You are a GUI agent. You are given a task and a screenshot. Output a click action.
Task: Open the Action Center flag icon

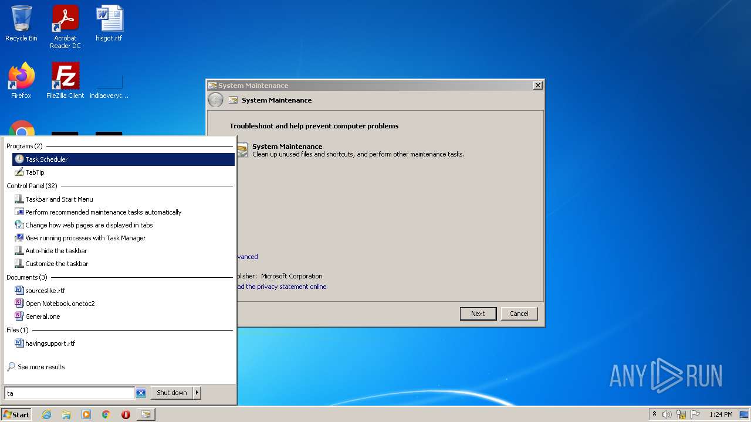695,414
